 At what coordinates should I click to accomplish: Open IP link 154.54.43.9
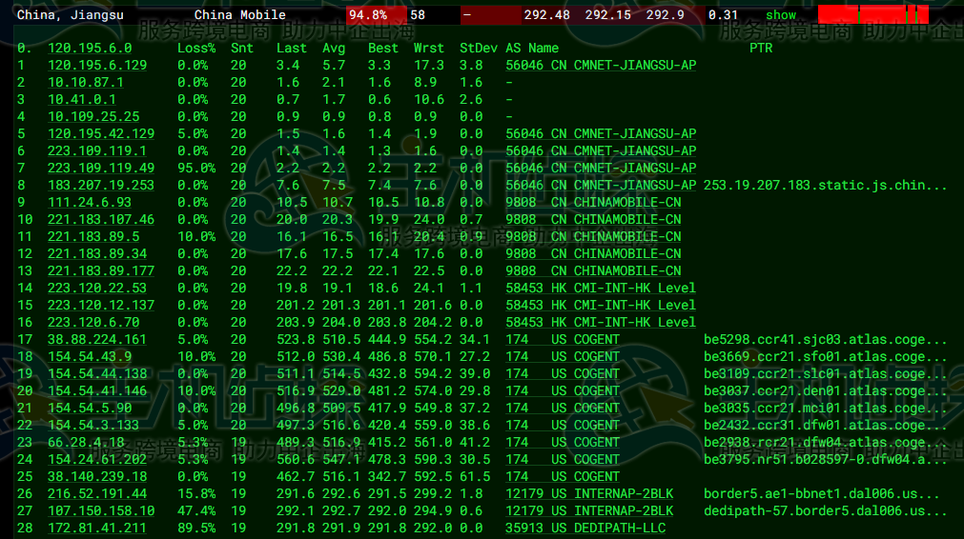[x=90, y=357]
